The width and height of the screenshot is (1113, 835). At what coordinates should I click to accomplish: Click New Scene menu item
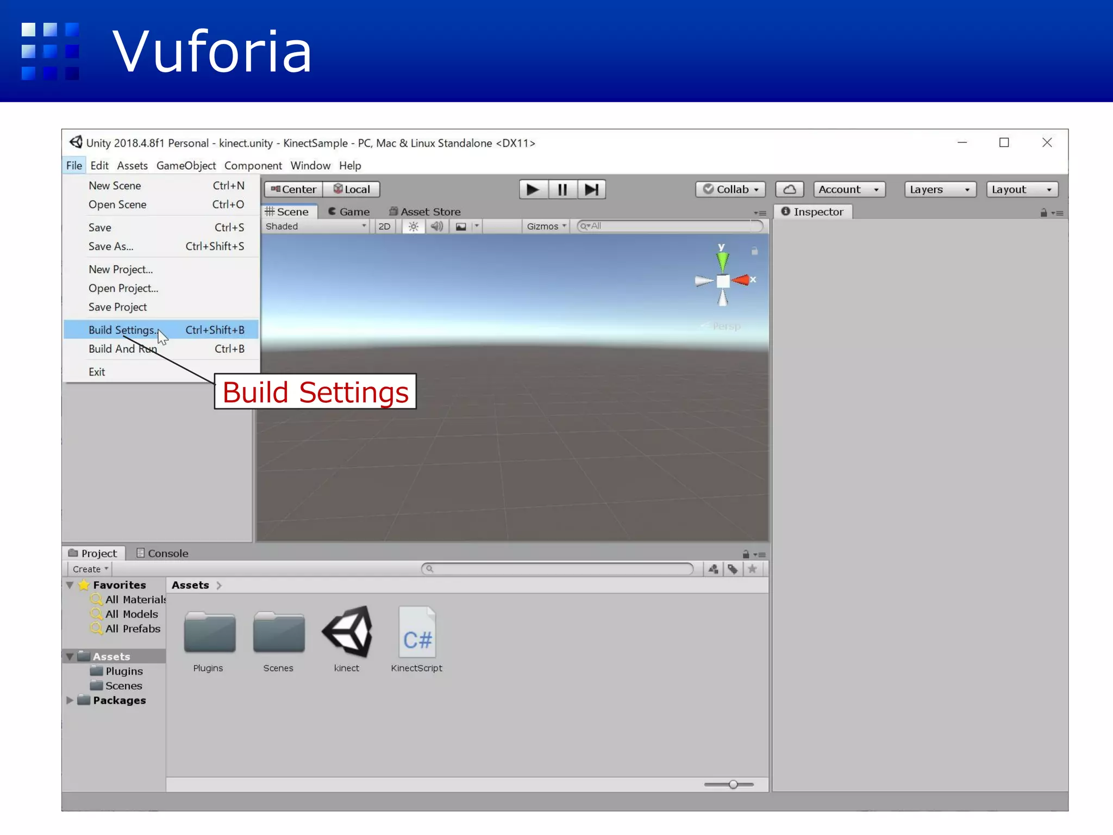click(161, 185)
